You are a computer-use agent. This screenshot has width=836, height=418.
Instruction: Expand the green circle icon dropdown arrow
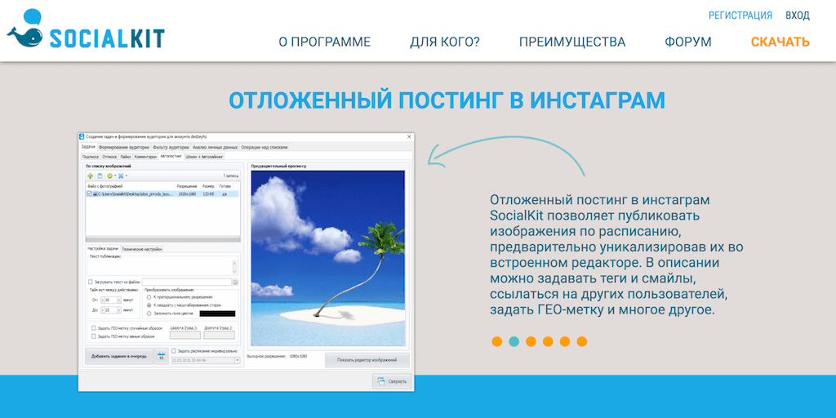[x=115, y=176]
